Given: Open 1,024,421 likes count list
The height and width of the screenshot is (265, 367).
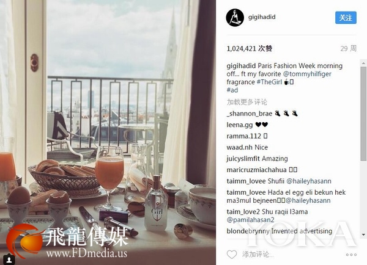Looking at the screenshot, I should point(250,49).
